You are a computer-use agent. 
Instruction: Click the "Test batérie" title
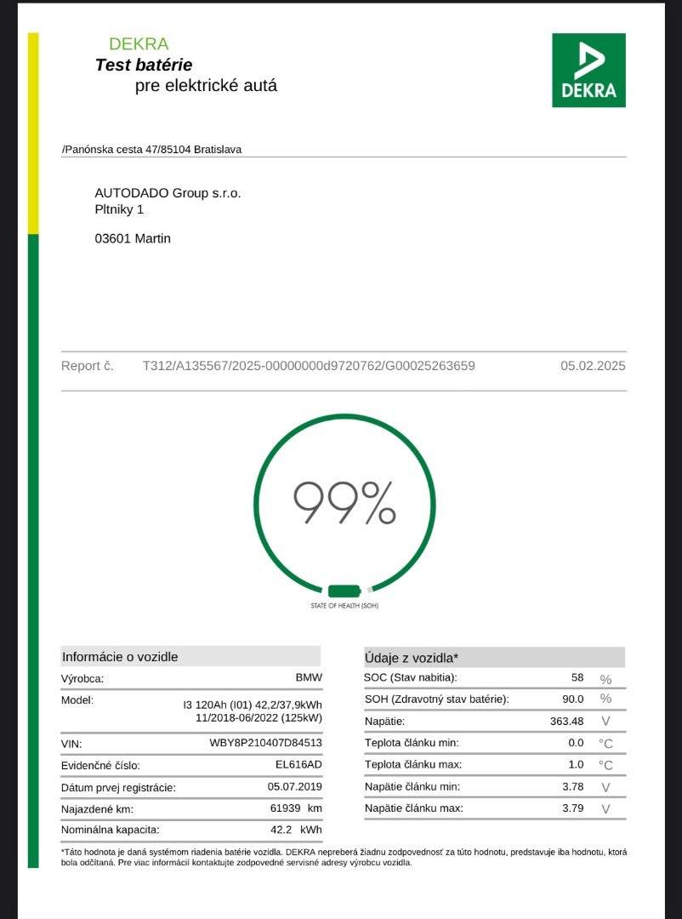point(144,65)
